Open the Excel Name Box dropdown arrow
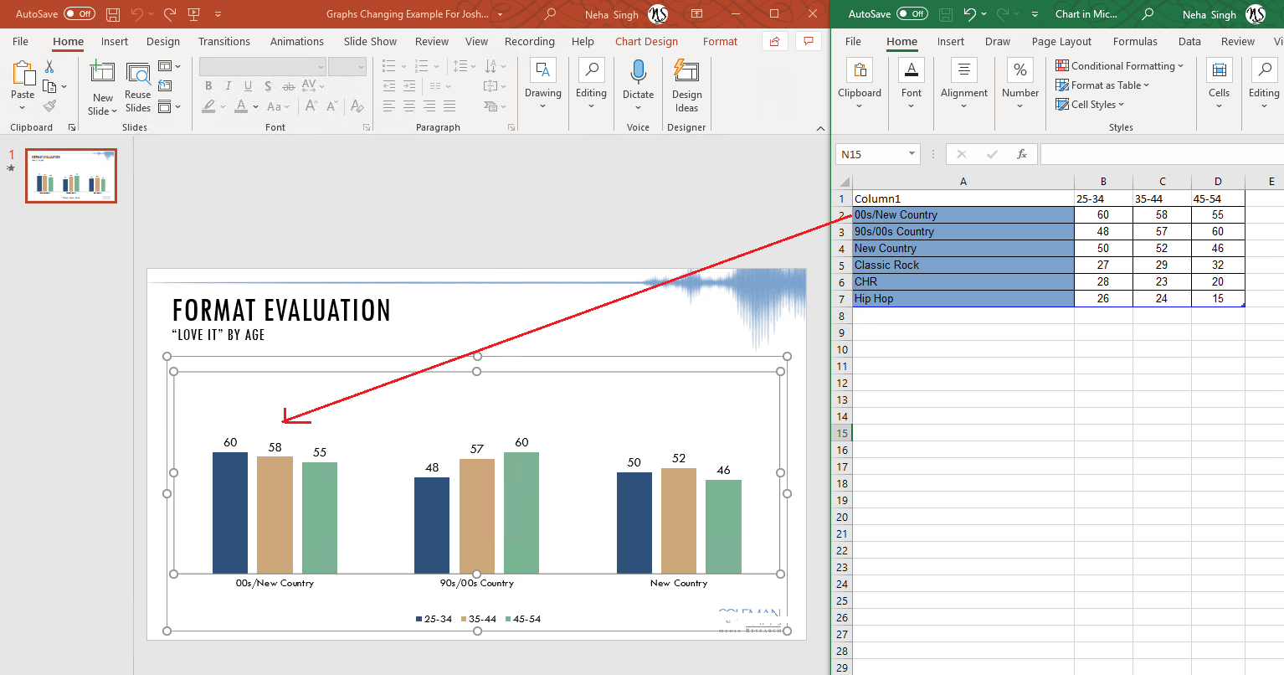Viewport: 1284px width, 675px height. point(912,154)
